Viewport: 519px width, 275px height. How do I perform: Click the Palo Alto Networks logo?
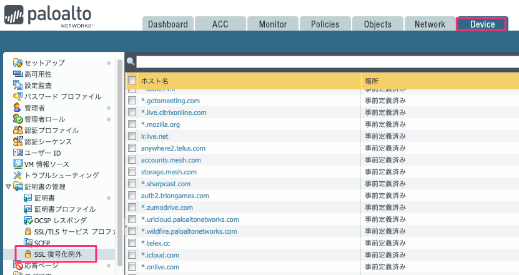tap(49, 16)
